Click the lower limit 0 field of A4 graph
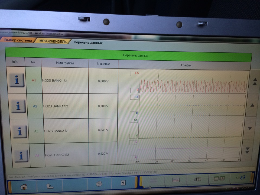 pyautogui.click(x=134, y=158)
